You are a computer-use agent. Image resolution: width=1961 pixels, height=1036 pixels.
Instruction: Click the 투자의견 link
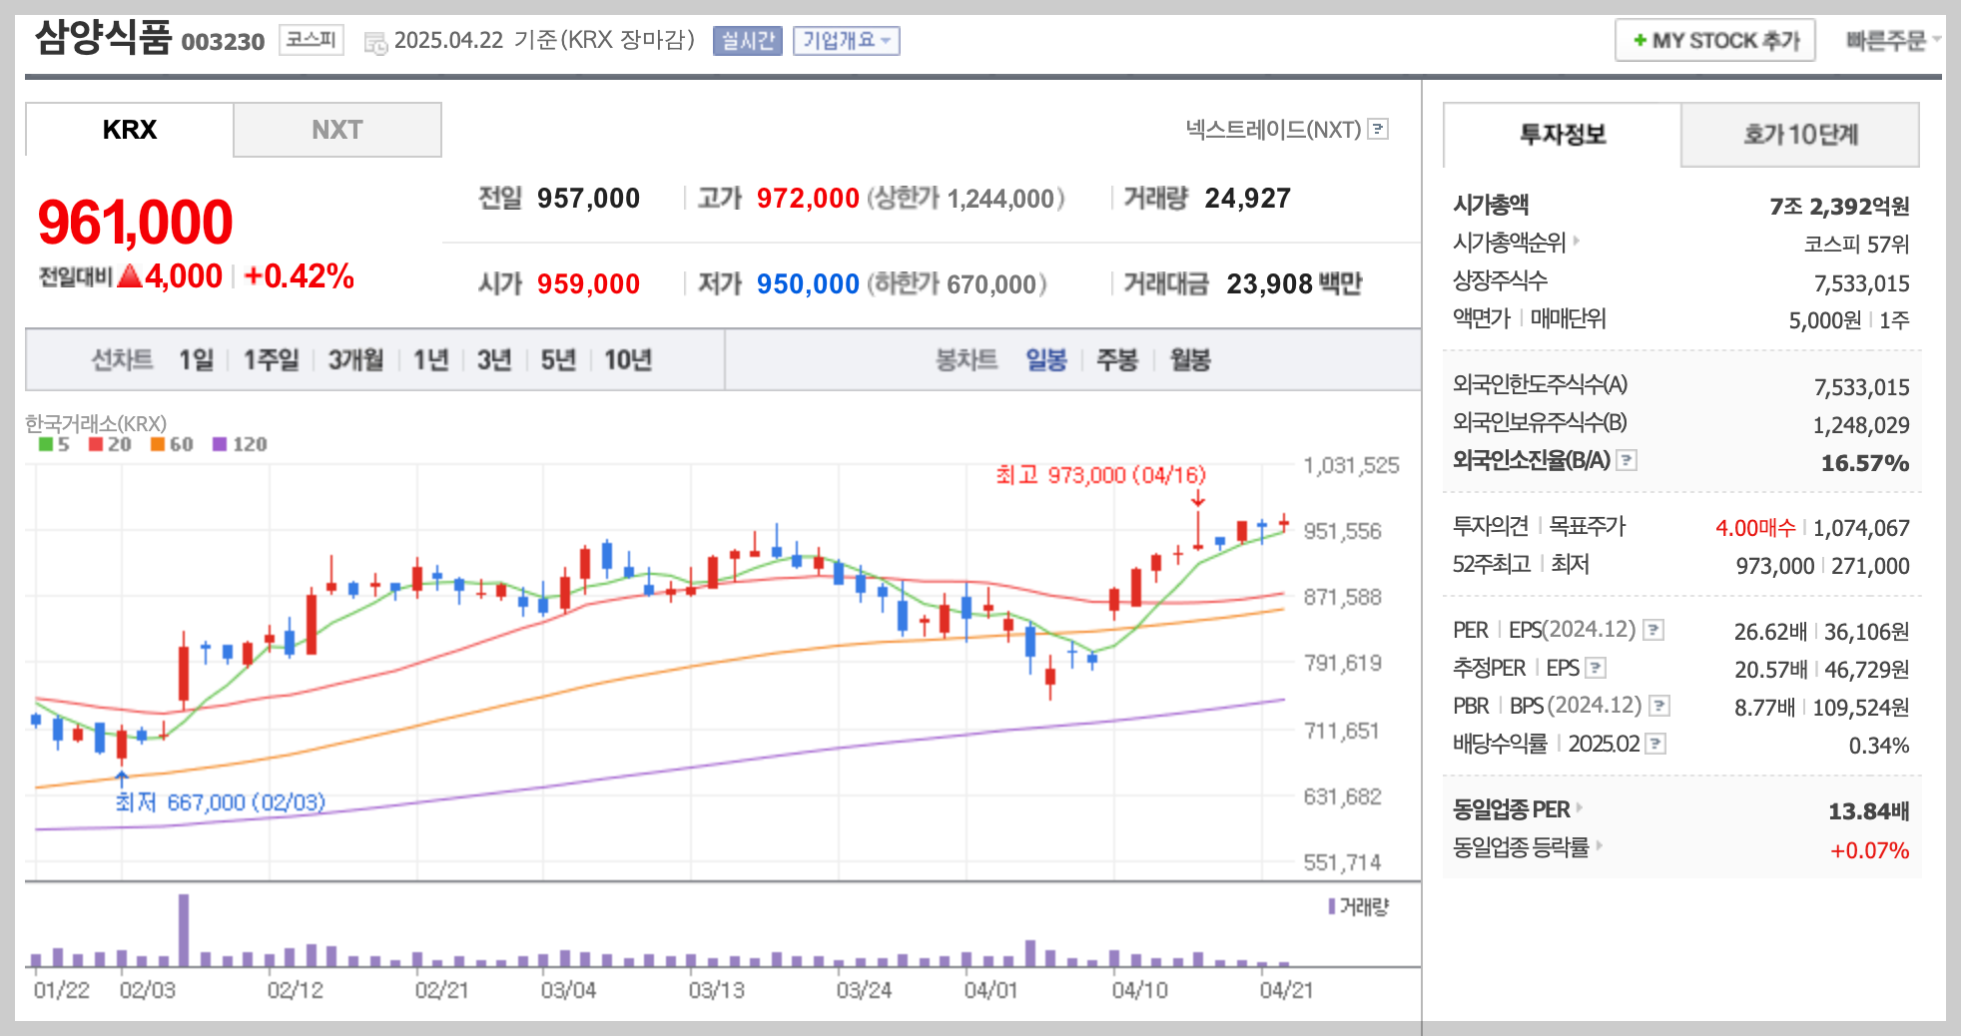pyautogui.click(x=1491, y=526)
